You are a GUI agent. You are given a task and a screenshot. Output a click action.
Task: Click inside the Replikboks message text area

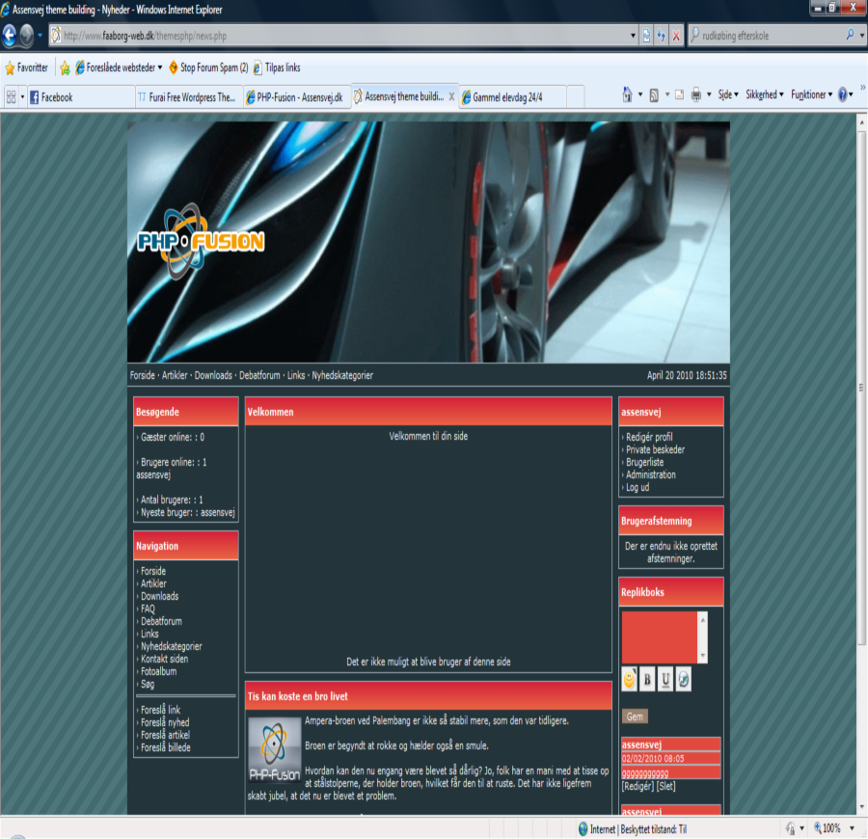coord(660,637)
